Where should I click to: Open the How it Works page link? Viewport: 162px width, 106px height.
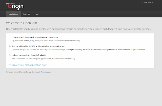[43, 72]
